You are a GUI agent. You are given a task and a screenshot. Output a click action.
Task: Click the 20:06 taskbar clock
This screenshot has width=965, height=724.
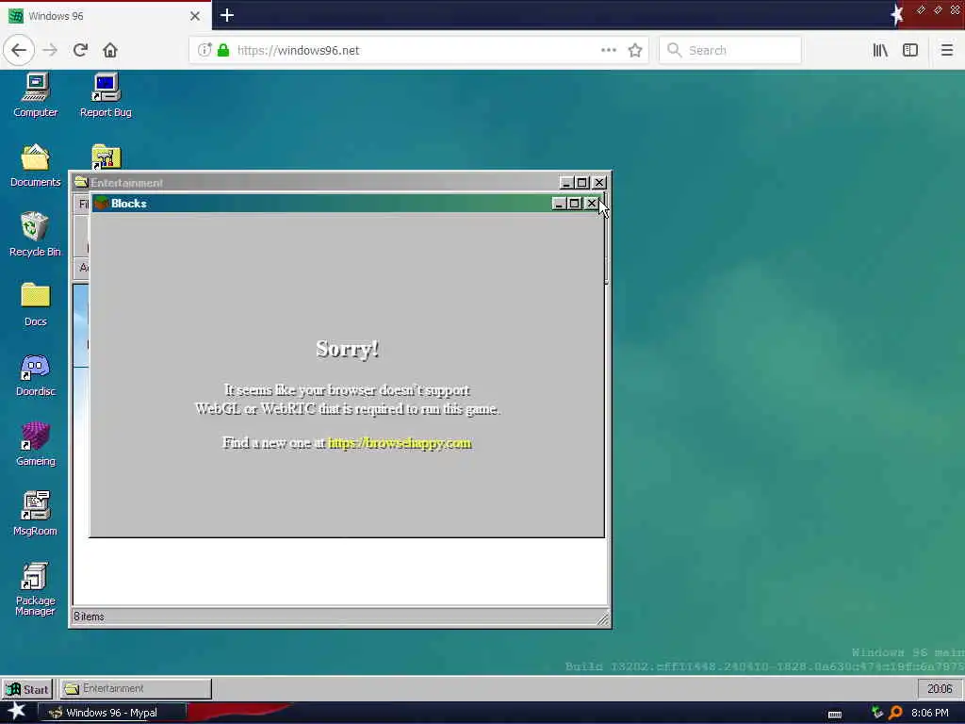pyautogui.click(x=940, y=688)
